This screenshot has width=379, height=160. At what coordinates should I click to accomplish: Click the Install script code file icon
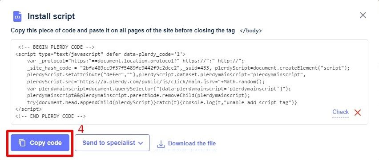17,16
